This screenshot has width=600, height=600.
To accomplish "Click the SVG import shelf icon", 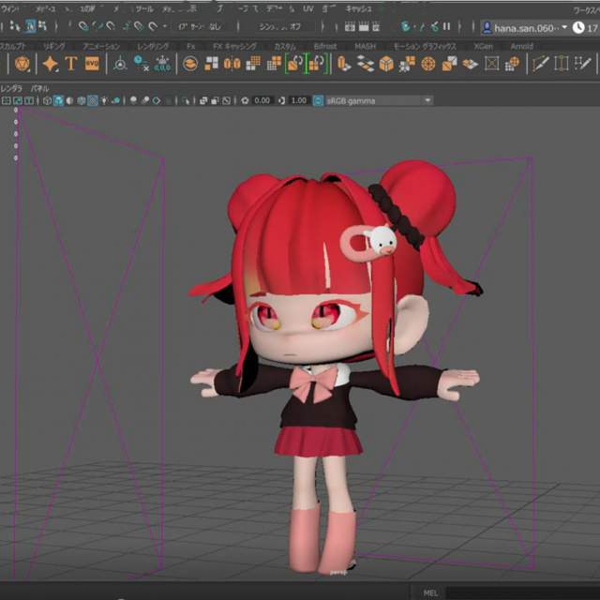I will tap(92, 64).
